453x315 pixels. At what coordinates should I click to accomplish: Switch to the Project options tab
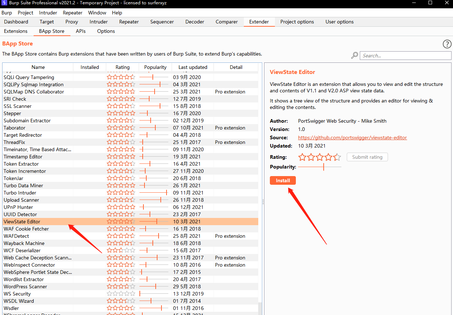pyautogui.click(x=297, y=22)
